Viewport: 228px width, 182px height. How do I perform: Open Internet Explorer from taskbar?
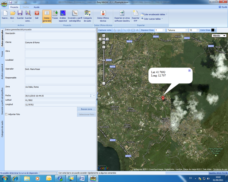point(15,178)
